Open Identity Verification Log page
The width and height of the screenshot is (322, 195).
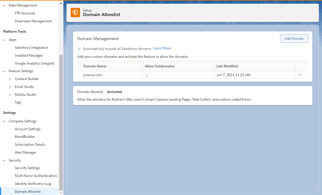tap(33, 184)
